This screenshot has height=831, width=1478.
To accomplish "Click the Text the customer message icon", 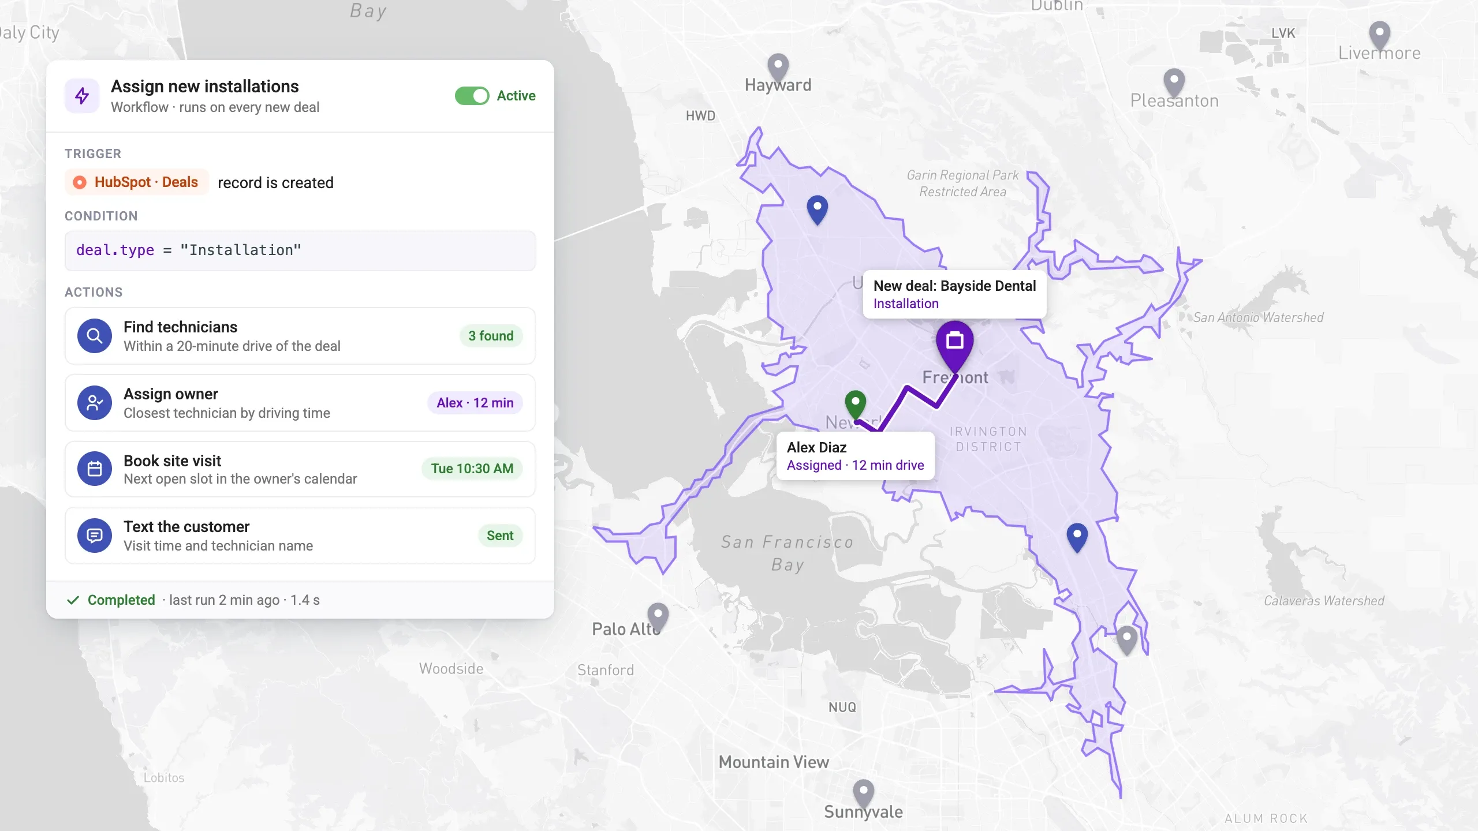I will pyautogui.click(x=95, y=536).
